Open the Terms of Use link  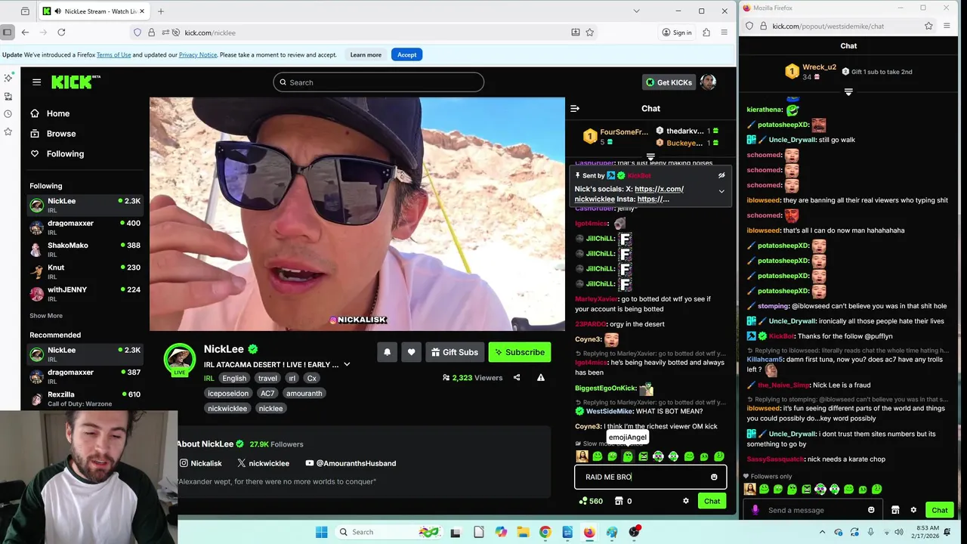pos(113,54)
